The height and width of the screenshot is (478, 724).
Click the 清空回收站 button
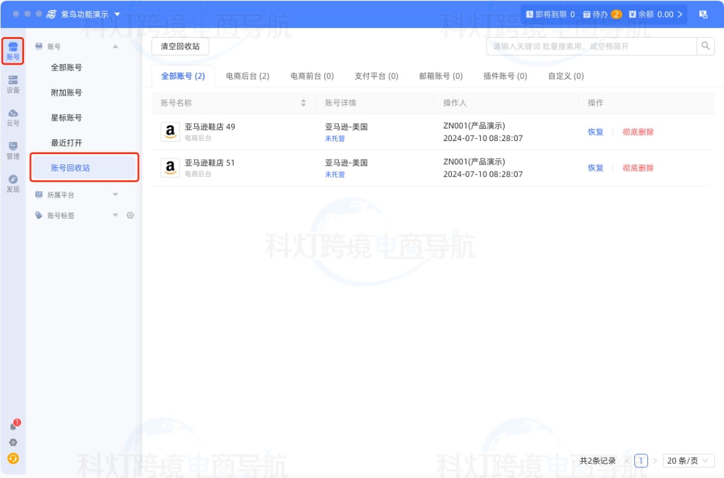[x=179, y=46]
